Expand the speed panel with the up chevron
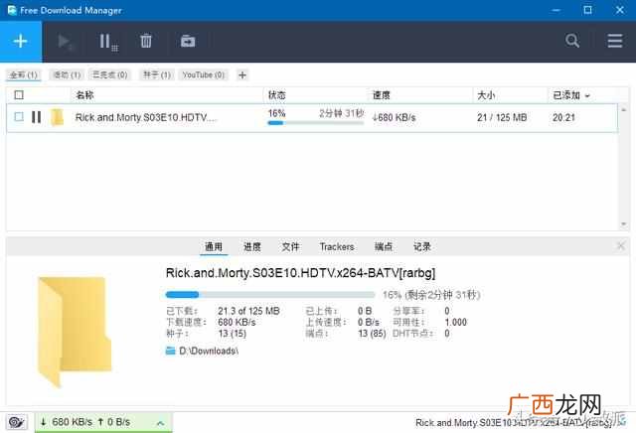636x433 pixels. (160, 423)
